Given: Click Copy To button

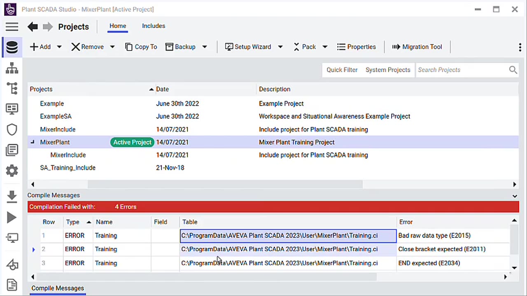Looking at the screenshot, I should (141, 47).
